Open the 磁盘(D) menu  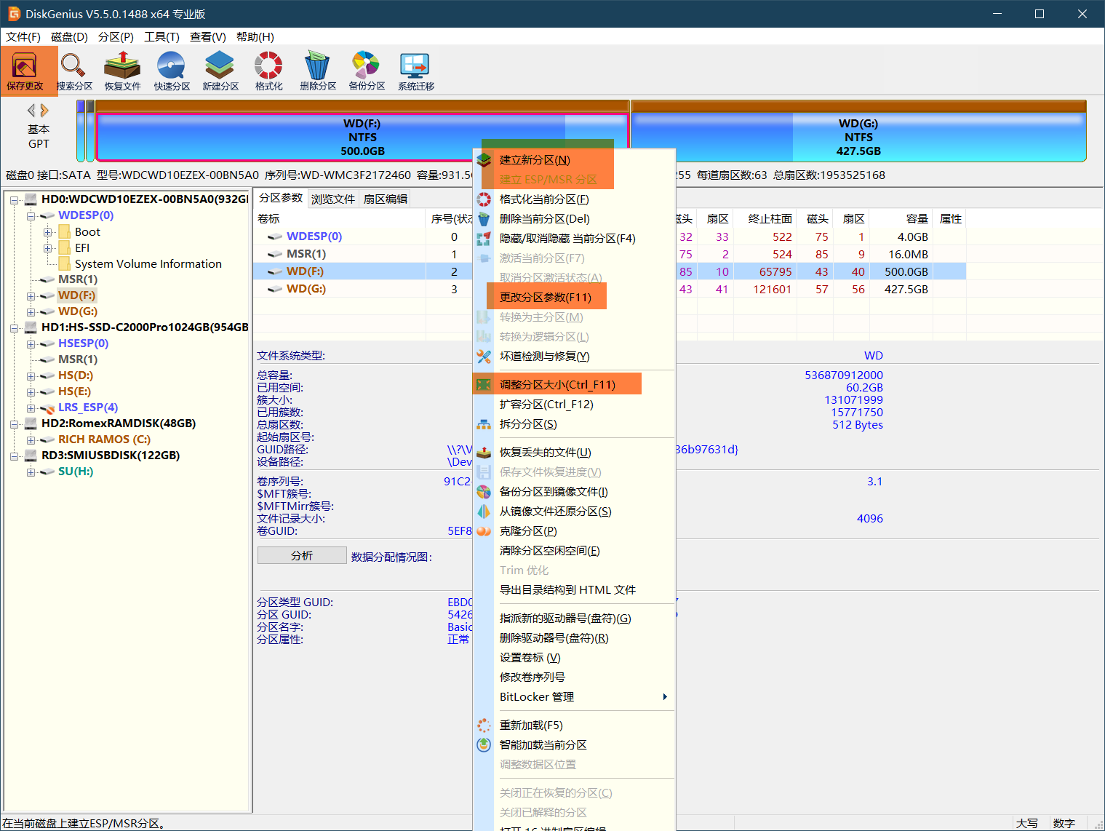point(69,37)
